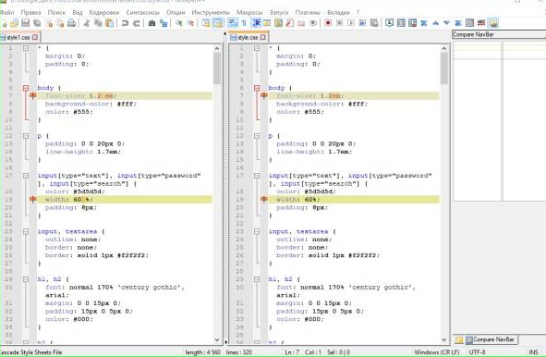Image resolution: width=546 pixels, height=357 pixels.
Task: Toggle show all characters pilcrow button
Action: (244, 23)
